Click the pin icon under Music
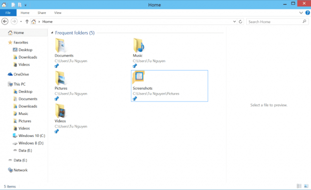This screenshot has height=190, width=311. tap(135, 66)
